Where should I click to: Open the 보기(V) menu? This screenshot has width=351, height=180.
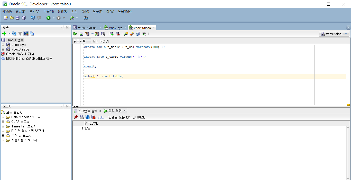click(x=34, y=12)
